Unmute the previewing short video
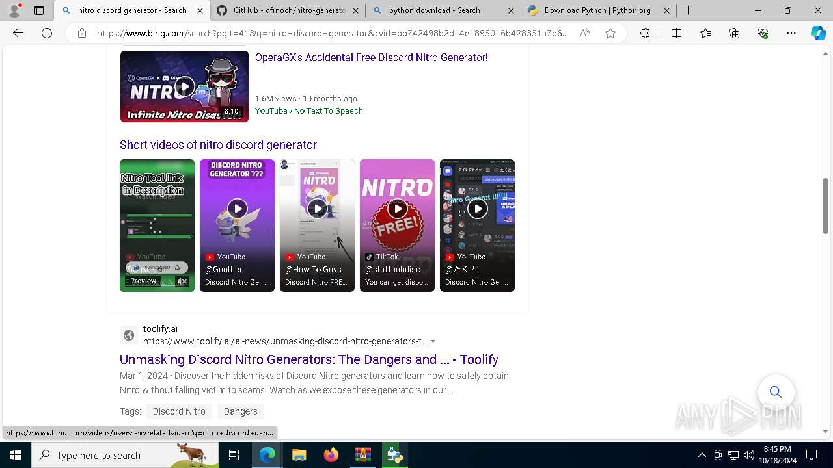833x468 pixels. click(182, 281)
